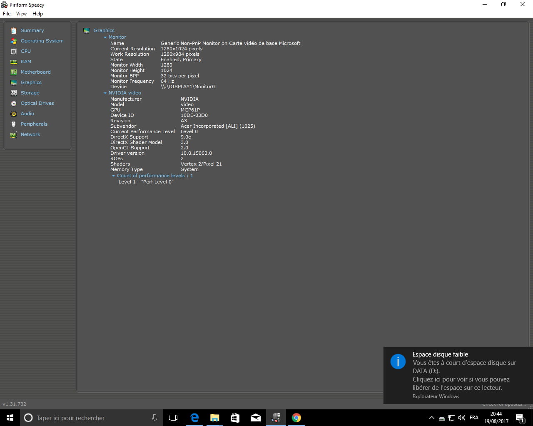Go to Audio section label
This screenshot has height=426, width=533.
[x=27, y=114]
